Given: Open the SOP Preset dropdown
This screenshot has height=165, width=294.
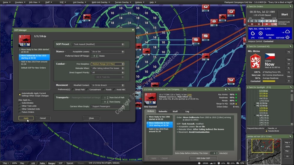Looking at the screenshot, I should (98, 44).
